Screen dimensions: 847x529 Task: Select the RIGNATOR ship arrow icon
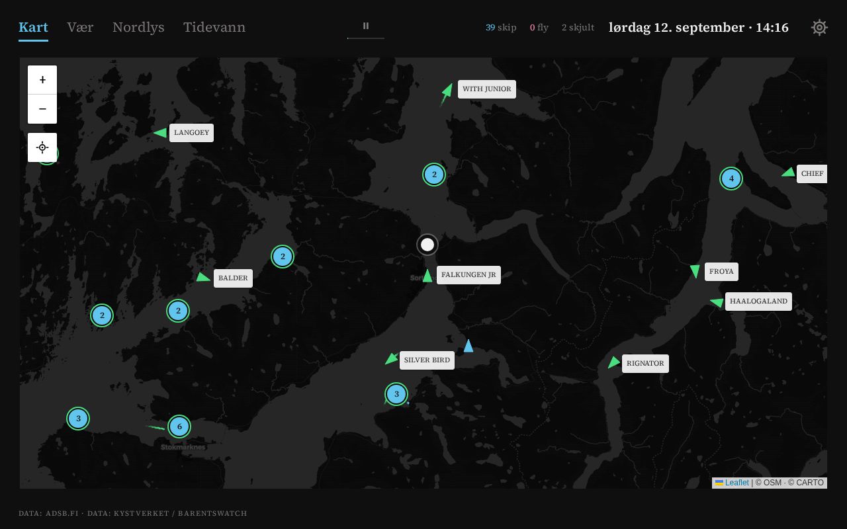coord(613,362)
